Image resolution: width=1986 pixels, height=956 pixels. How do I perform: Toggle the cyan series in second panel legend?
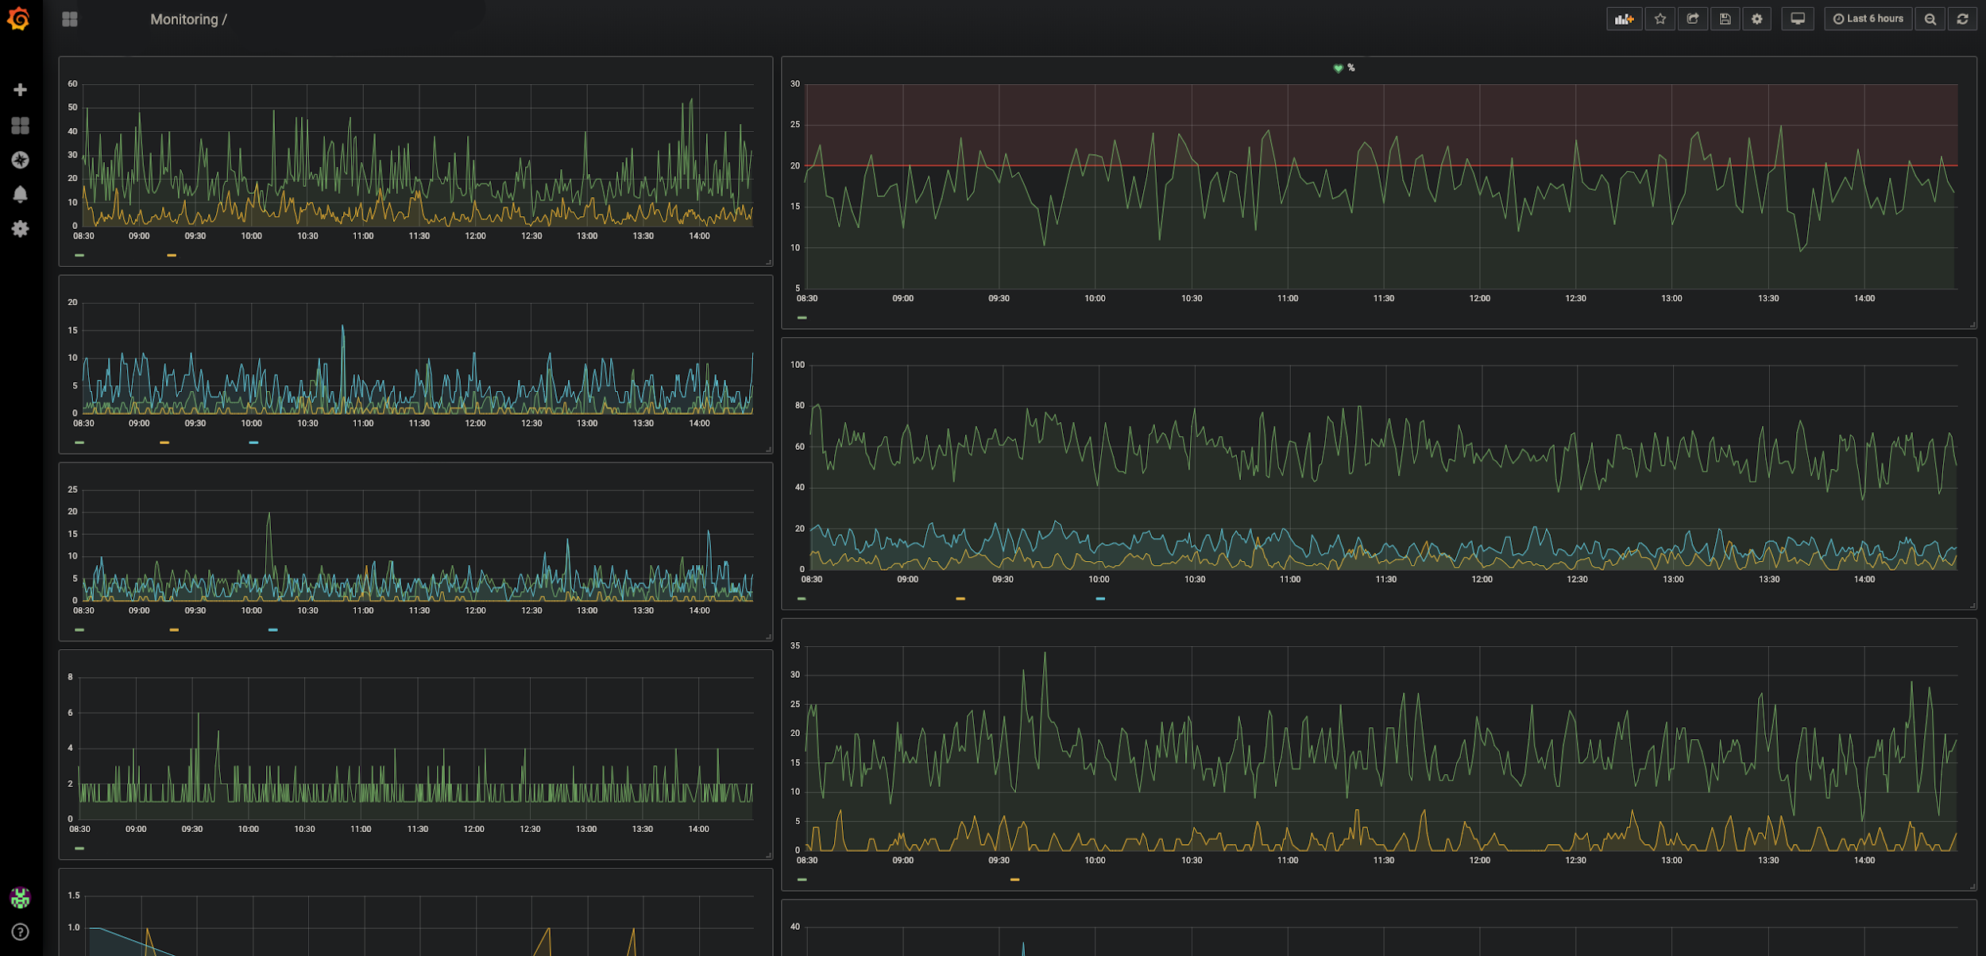tap(253, 443)
